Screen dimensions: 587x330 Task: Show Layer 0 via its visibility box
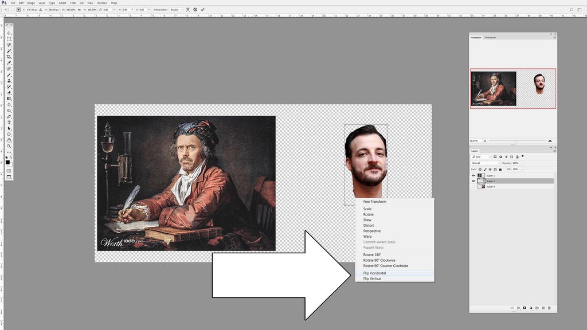(x=473, y=186)
